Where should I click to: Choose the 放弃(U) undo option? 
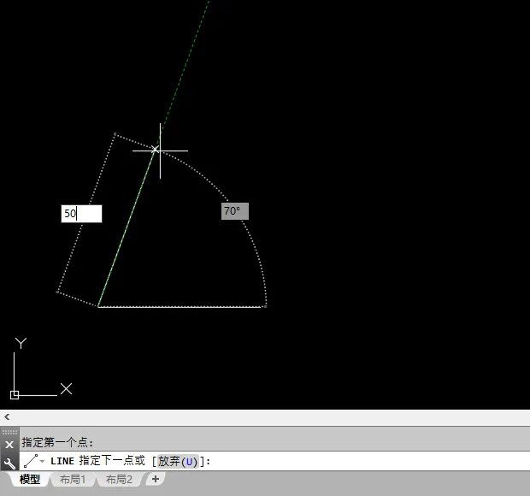coord(178,461)
